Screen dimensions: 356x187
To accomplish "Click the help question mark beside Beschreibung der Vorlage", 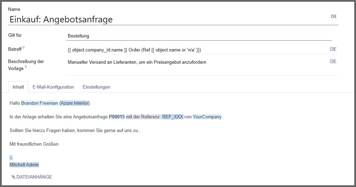I will point(26,67).
